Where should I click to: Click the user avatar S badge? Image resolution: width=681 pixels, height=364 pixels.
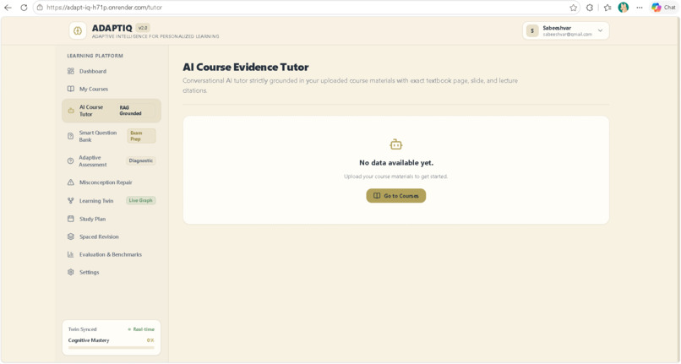[x=532, y=31]
